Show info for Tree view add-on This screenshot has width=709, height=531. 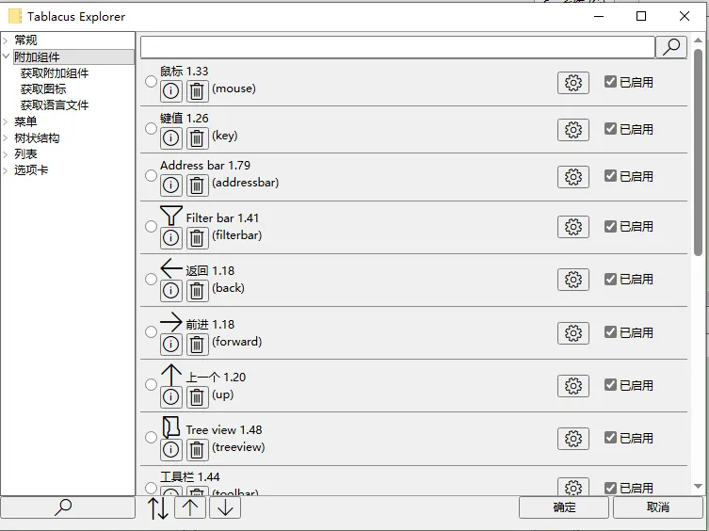tap(171, 449)
